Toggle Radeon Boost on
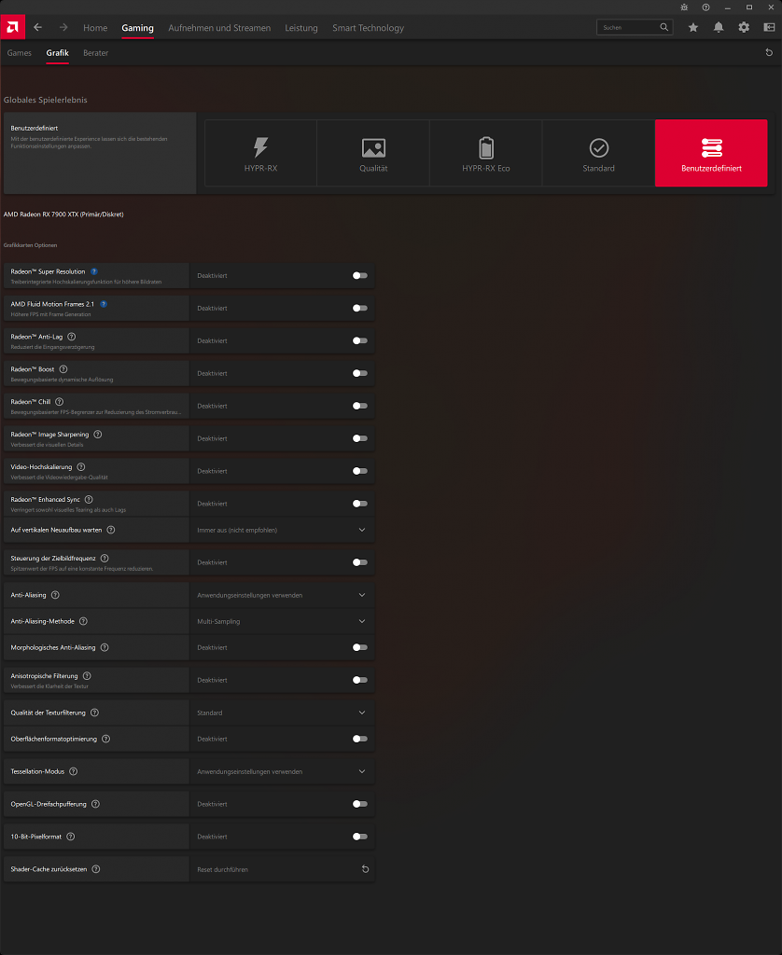The width and height of the screenshot is (782, 955). pyautogui.click(x=359, y=373)
